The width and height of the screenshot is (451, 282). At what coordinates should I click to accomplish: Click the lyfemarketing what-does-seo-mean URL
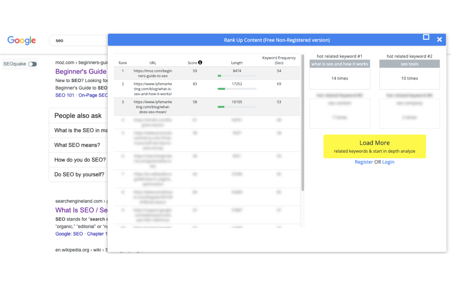153,107
